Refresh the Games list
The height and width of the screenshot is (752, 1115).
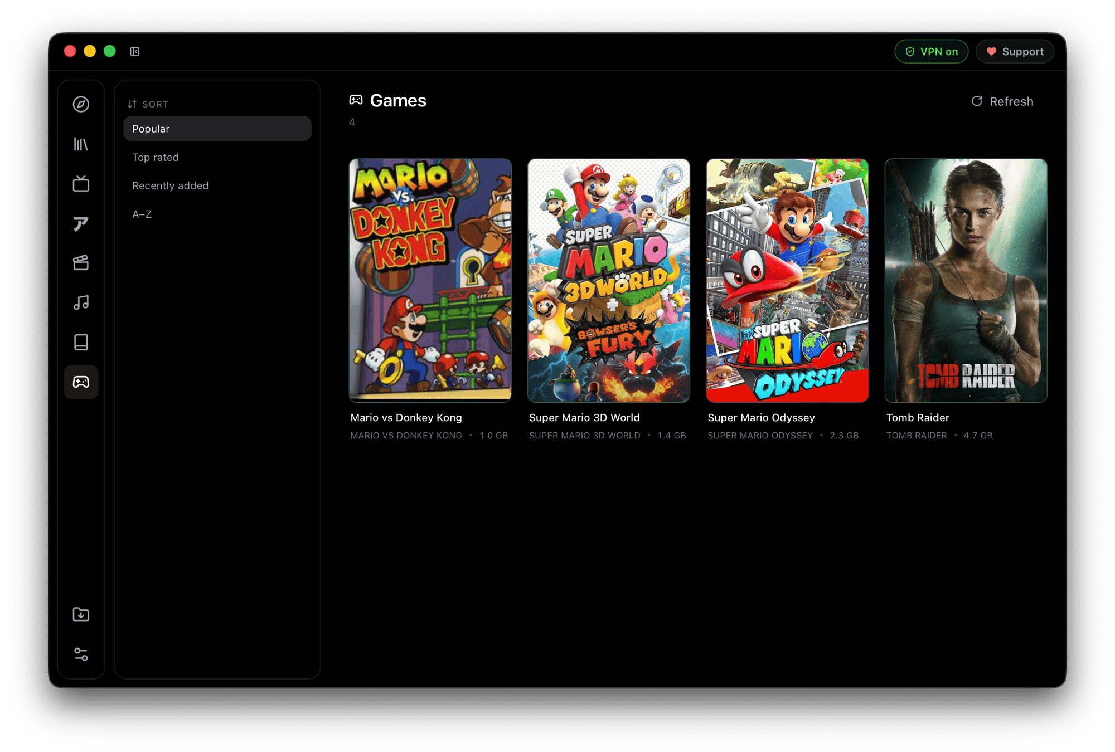point(1002,101)
